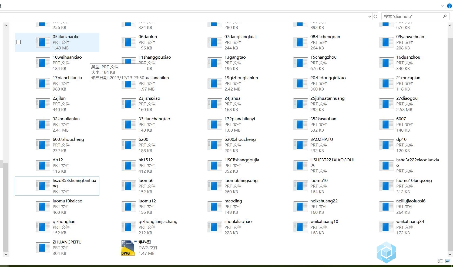
Task: Click the hk1512 file name
Action: [146, 160]
